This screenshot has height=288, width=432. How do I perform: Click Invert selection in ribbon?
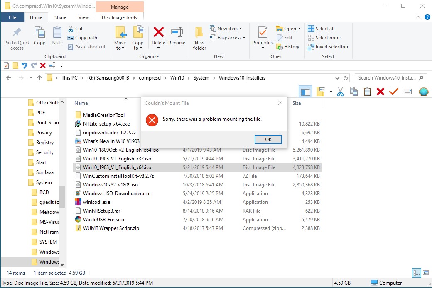pos(328,47)
